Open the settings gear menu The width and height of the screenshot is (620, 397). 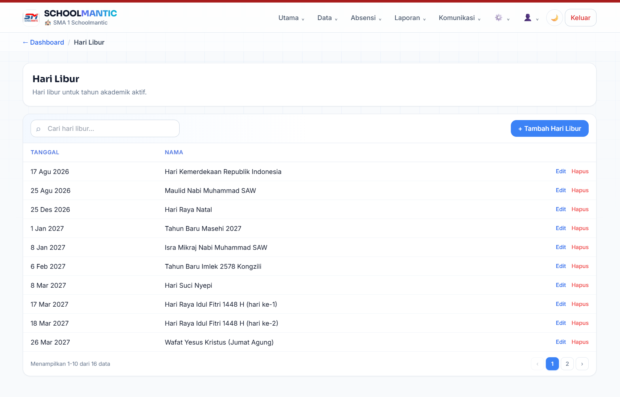tap(502, 18)
